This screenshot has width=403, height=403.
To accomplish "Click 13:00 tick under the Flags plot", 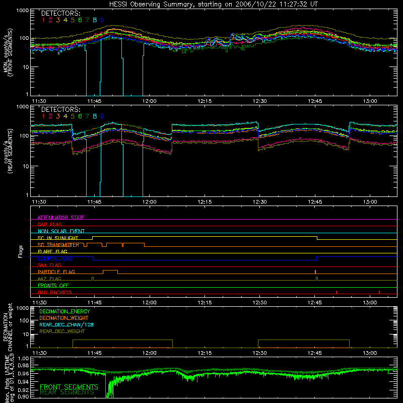I will tap(370, 303).
